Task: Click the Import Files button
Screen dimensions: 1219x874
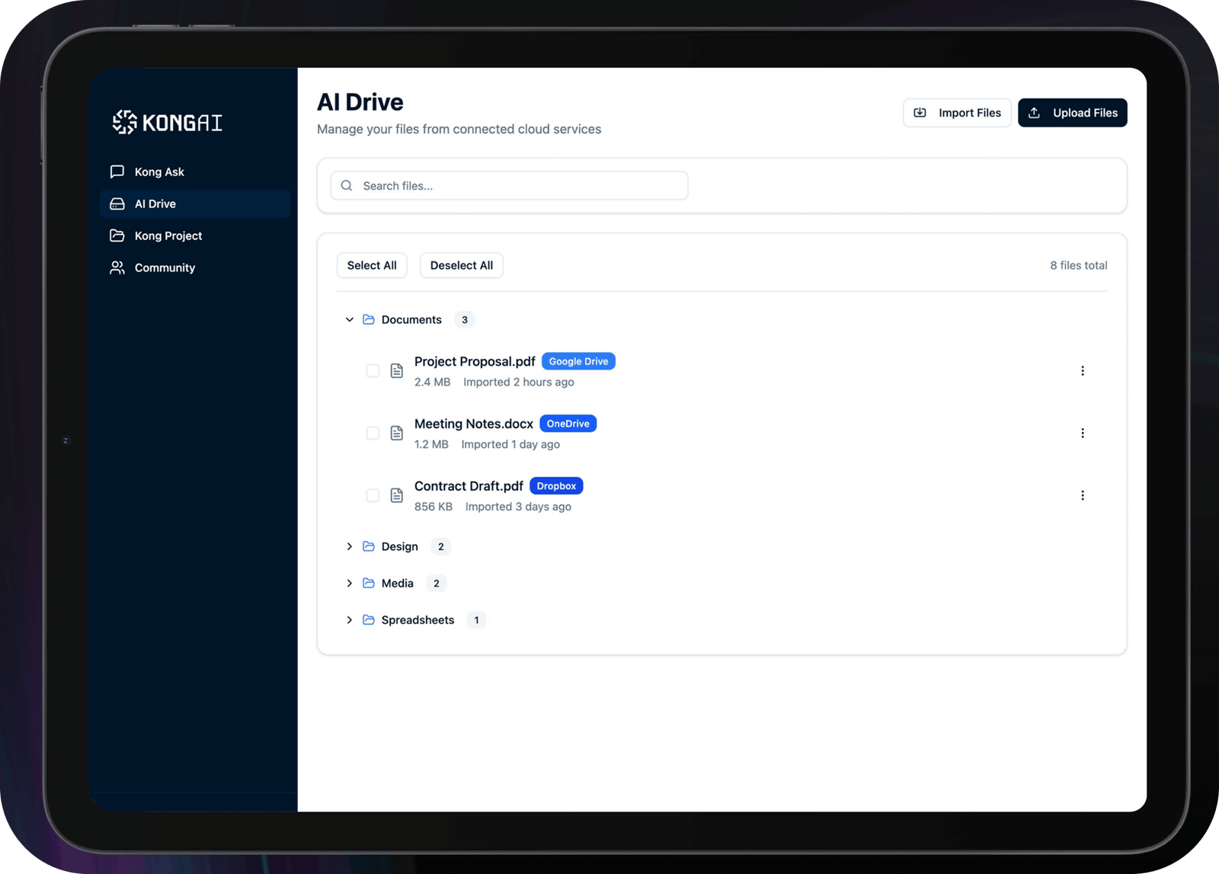Action: (957, 113)
